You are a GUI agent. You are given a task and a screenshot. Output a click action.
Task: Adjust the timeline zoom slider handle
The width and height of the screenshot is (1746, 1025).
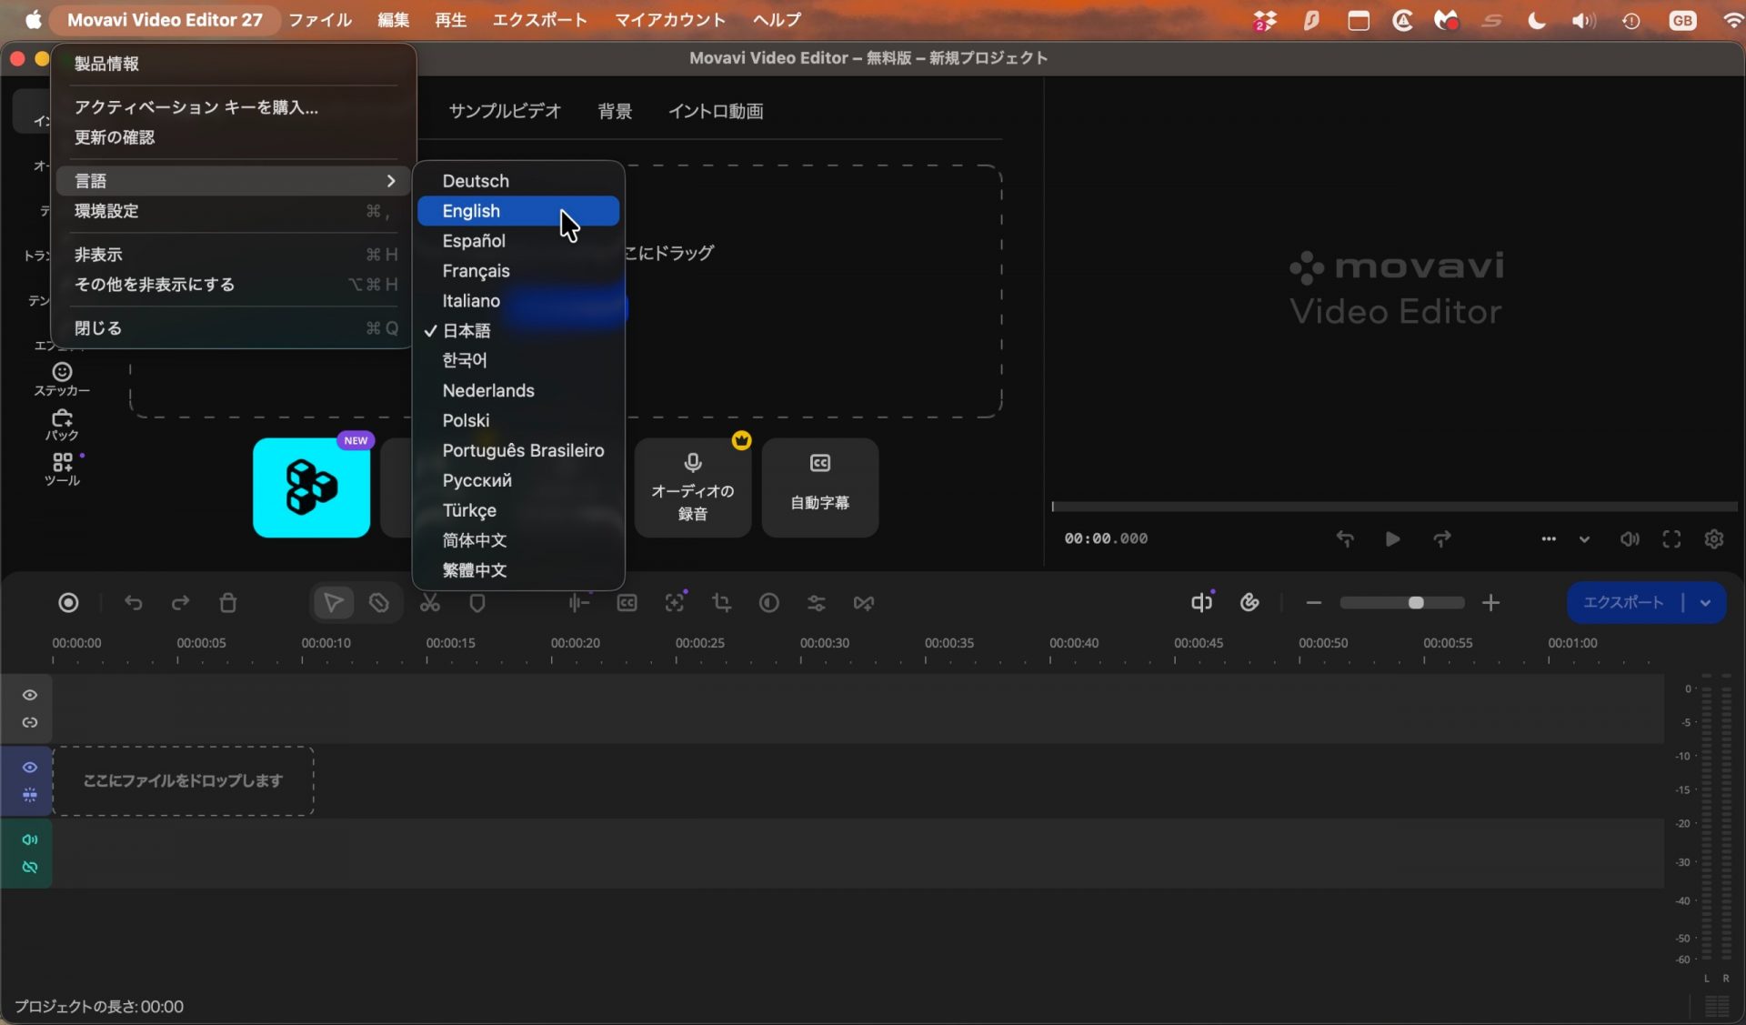pyautogui.click(x=1415, y=603)
